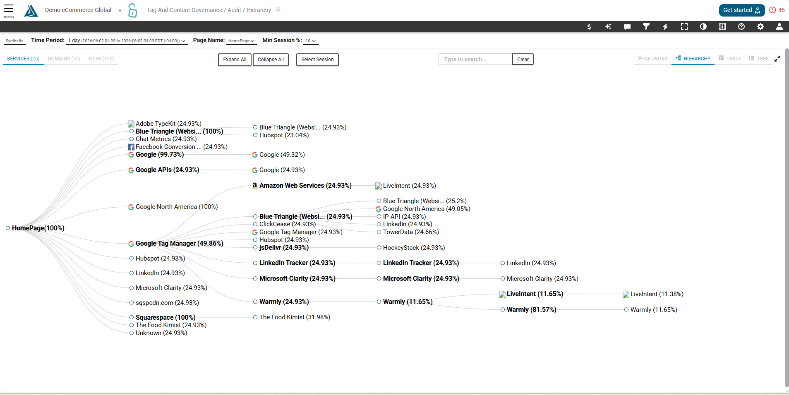
Task: Click the image icon beside LiveIntent (11.38%)
Action: [x=626, y=294]
